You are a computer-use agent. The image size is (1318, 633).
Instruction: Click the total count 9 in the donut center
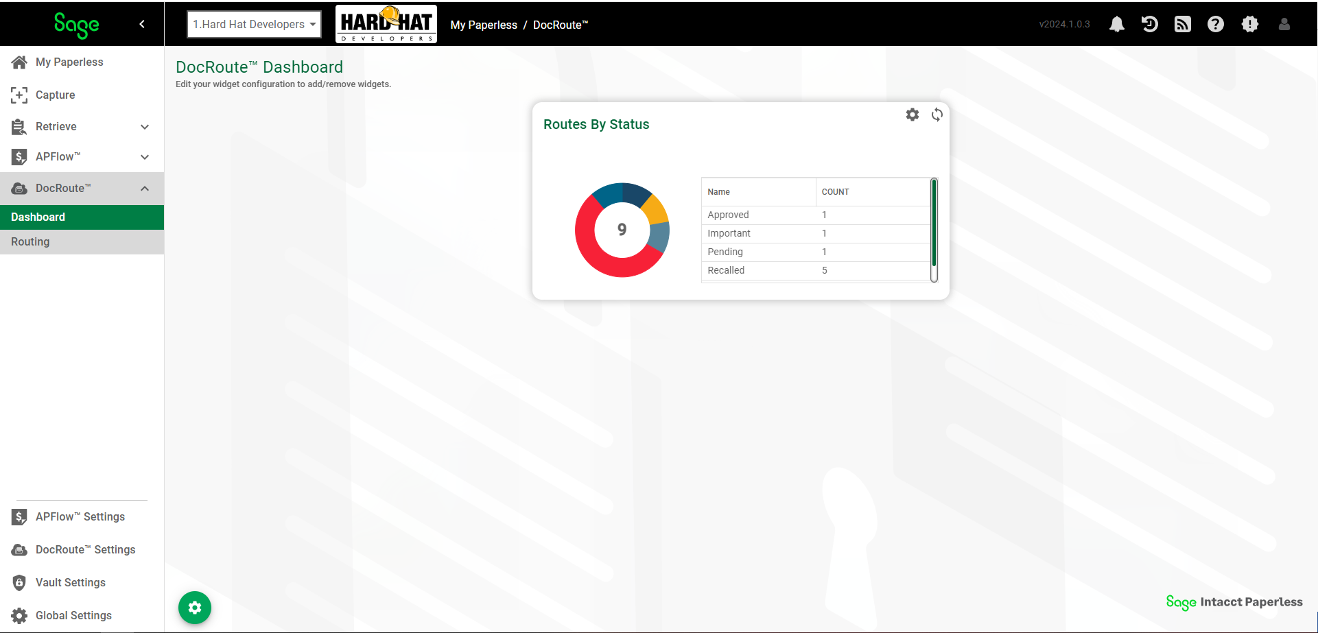tap(622, 230)
